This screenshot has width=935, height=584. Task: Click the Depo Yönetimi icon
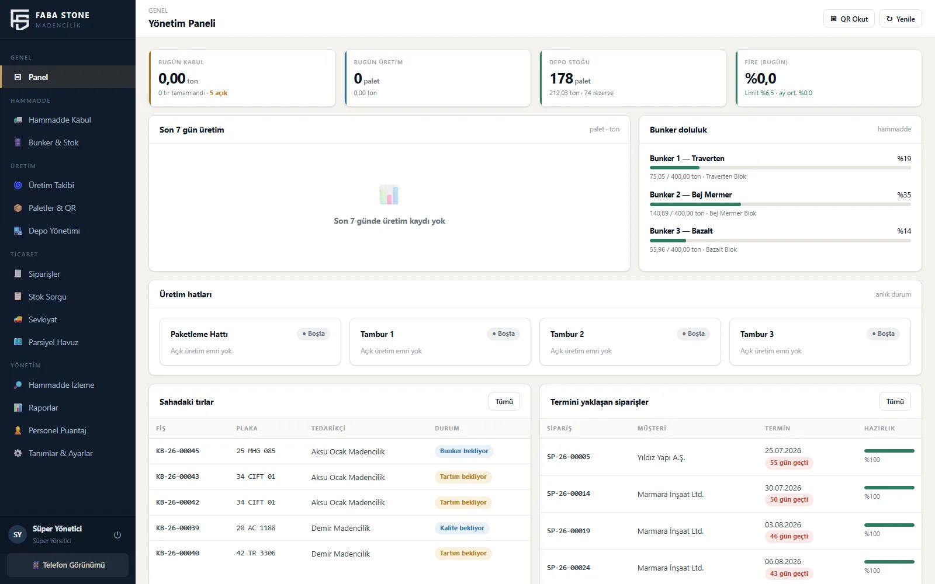18,231
